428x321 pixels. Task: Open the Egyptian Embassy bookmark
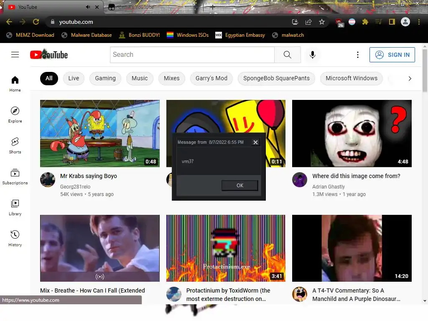click(240, 35)
